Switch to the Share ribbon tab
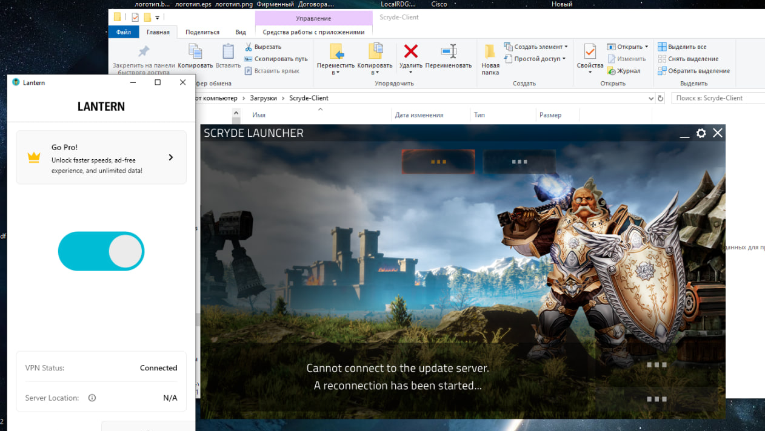 [x=202, y=32]
